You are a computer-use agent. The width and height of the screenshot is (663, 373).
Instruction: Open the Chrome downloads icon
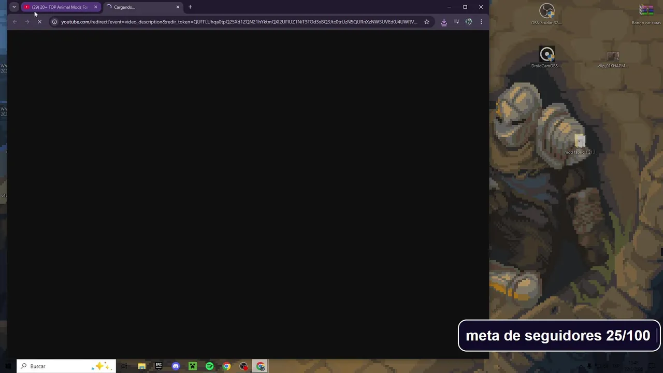(444, 22)
